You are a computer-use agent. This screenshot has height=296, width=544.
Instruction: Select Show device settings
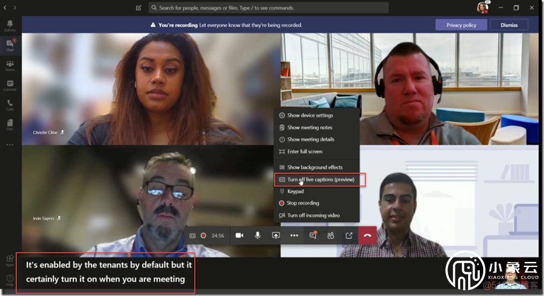click(x=316, y=116)
